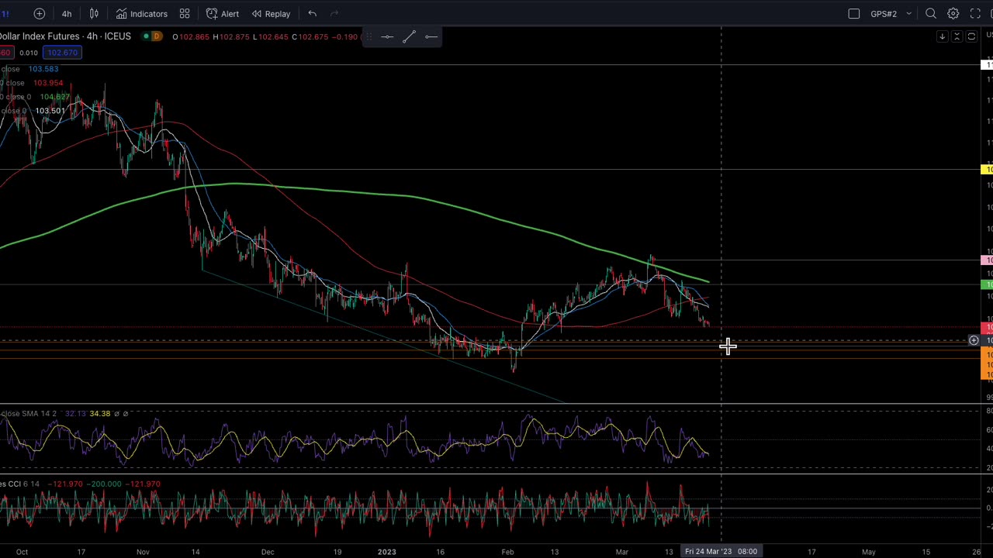Image resolution: width=993 pixels, height=558 pixels.
Task: Select the moving average value 103.501
Action: click(x=50, y=111)
